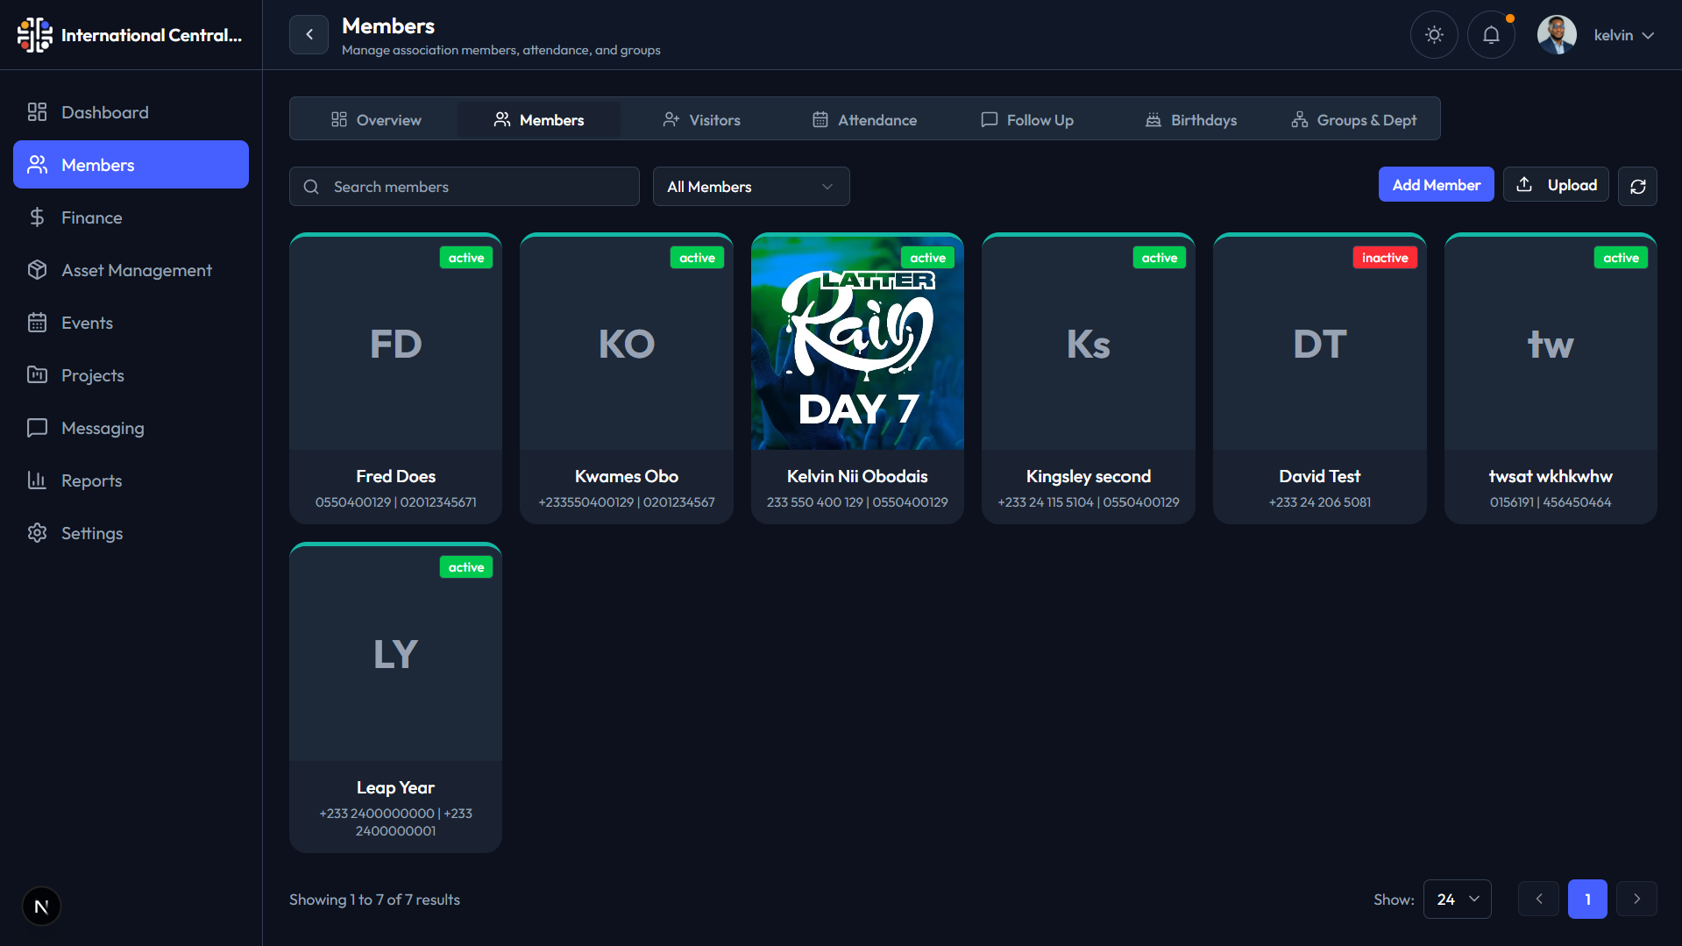This screenshot has width=1682, height=946.
Task: Toggle the light/dark theme switch
Action: click(1434, 34)
